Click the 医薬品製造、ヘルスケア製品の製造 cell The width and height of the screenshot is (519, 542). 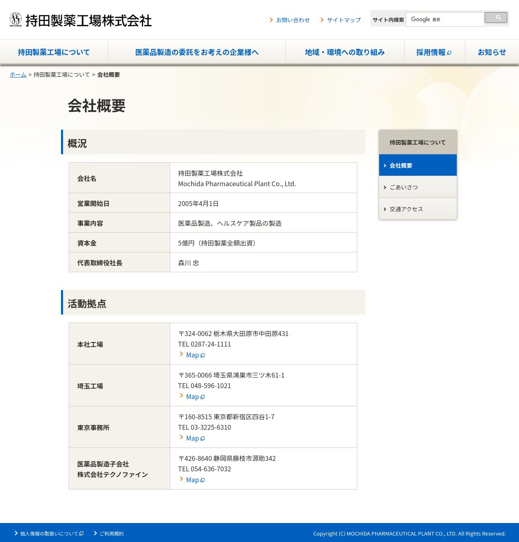(264, 223)
